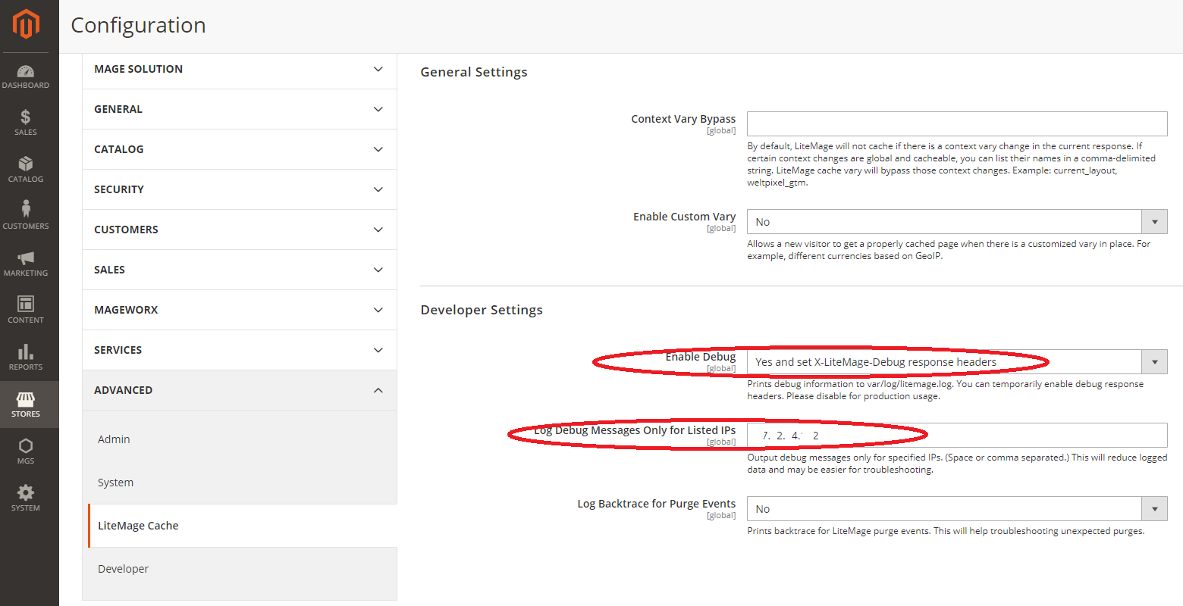The height and width of the screenshot is (606, 1183).
Task: Open the Enable Custom Vary dropdown
Action: tap(957, 222)
